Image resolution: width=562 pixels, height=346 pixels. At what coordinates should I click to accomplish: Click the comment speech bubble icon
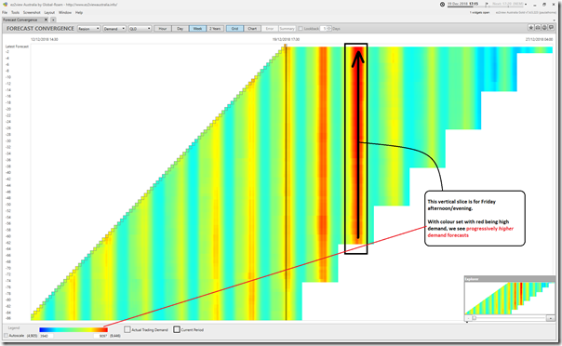[551, 28]
